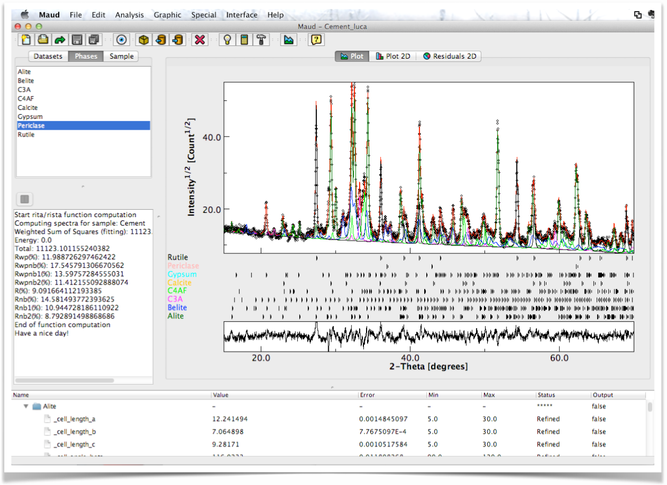This screenshot has width=667, height=485.
Task: Click the Value column header
Action: [x=284, y=395]
